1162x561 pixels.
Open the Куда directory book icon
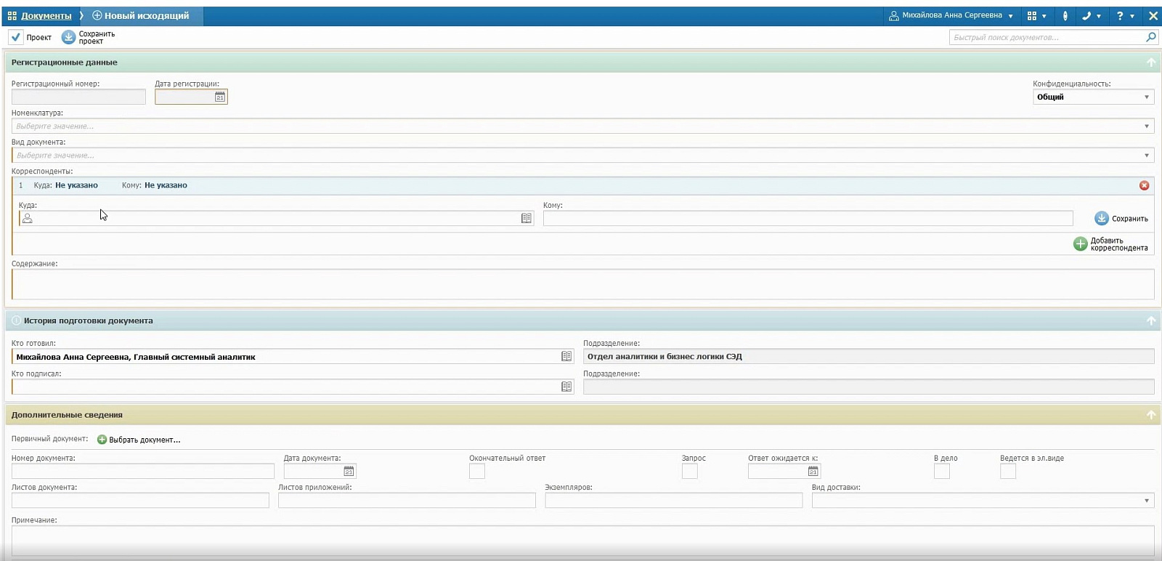pos(527,218)
